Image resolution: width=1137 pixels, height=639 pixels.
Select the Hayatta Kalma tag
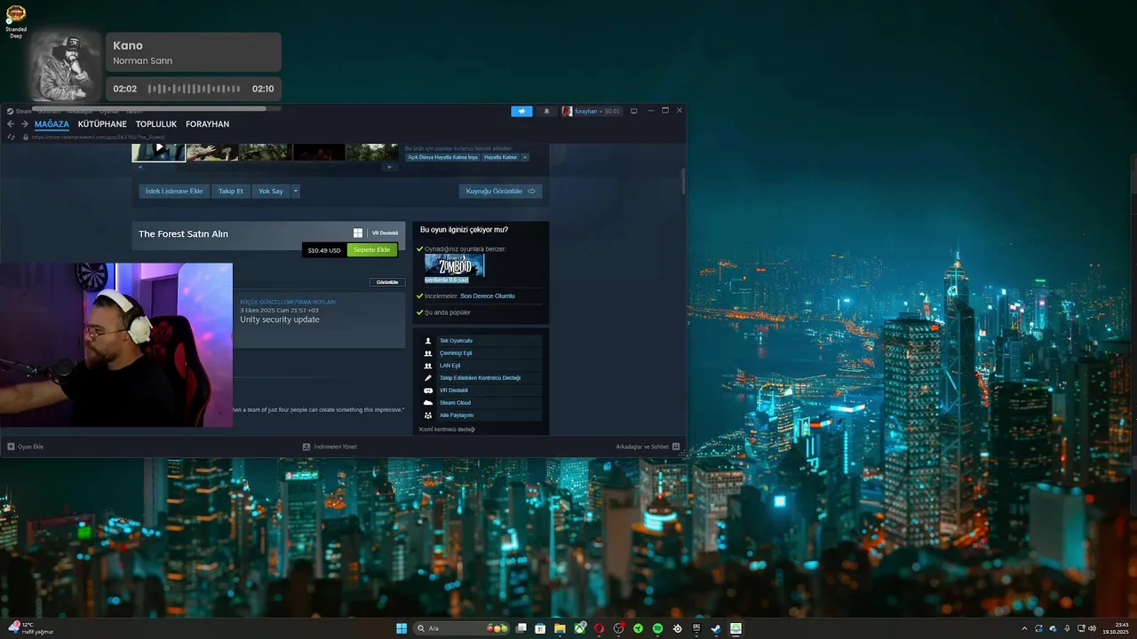point(500,157)
